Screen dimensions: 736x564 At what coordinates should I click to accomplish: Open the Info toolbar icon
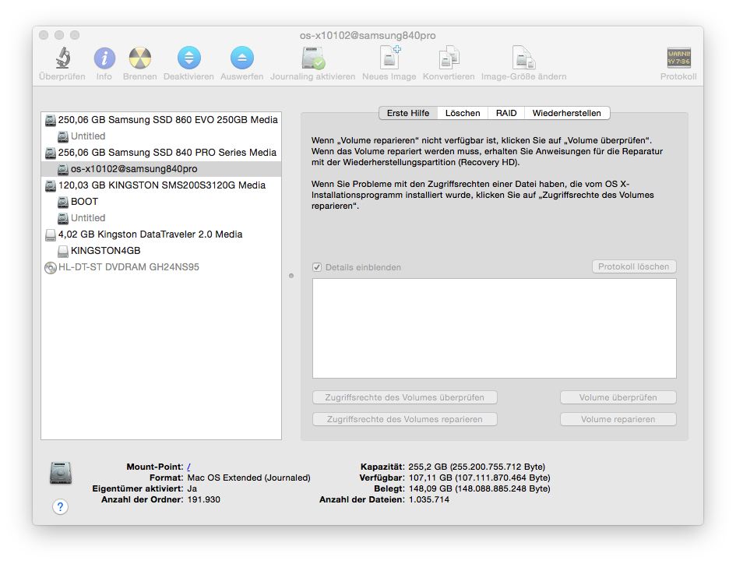[104, 58]
